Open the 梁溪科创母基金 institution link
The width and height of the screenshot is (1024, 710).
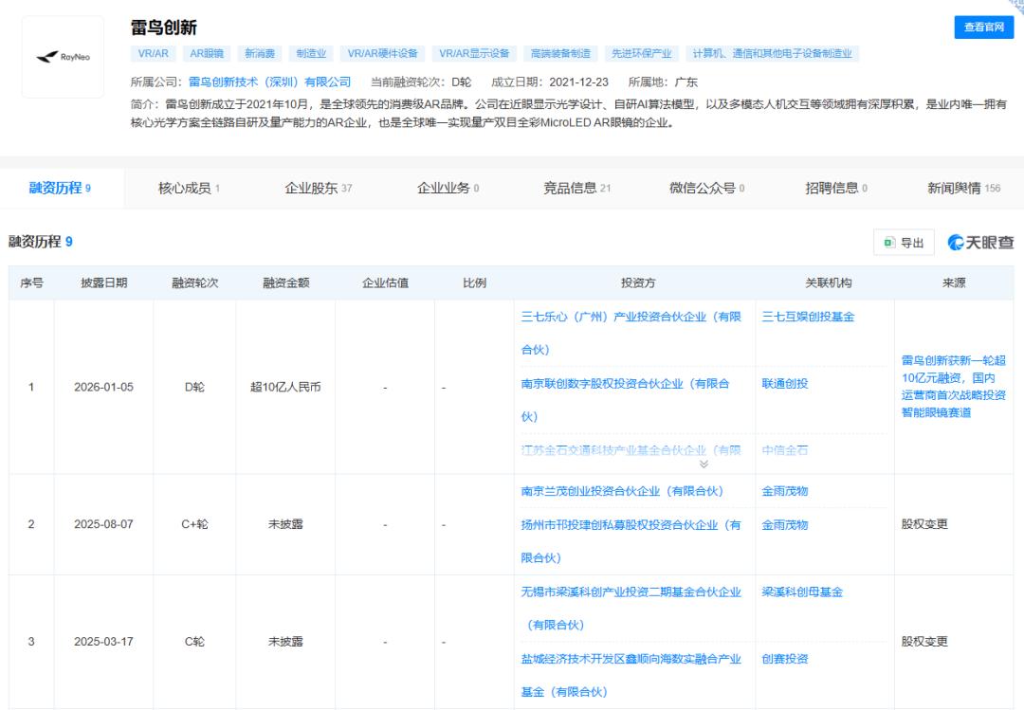point(801,592)
